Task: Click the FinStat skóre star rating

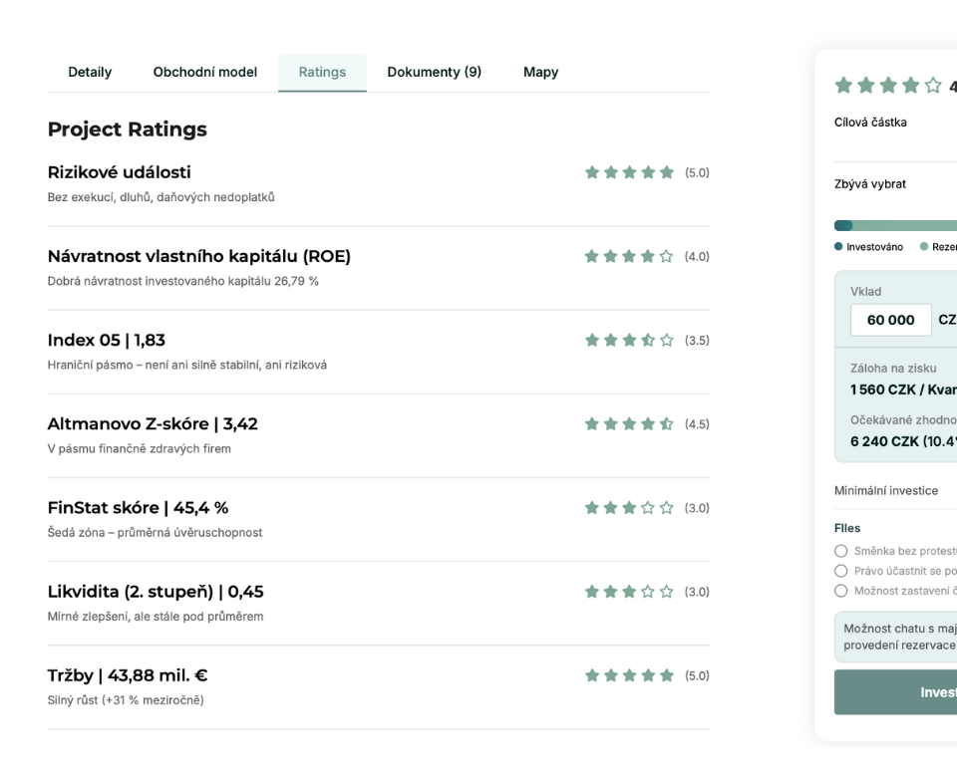Action: pyautogui.click(x=629, y=508)
